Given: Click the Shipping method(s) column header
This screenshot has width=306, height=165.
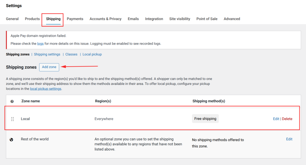Looking at the screenshot, I should tap(209, 101).
